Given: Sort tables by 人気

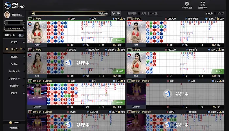Looking at the screenshot, I should coord(144,13).
